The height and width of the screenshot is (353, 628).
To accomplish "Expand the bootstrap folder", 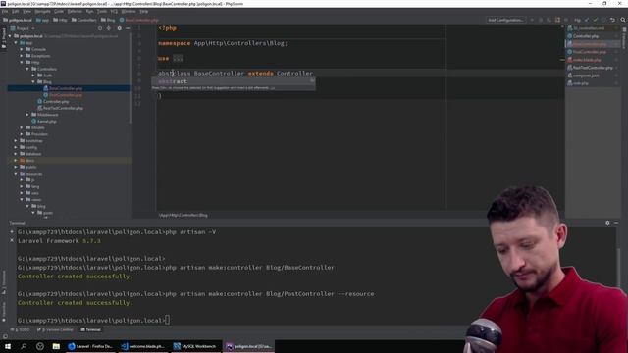I will (x=16, y=141).
